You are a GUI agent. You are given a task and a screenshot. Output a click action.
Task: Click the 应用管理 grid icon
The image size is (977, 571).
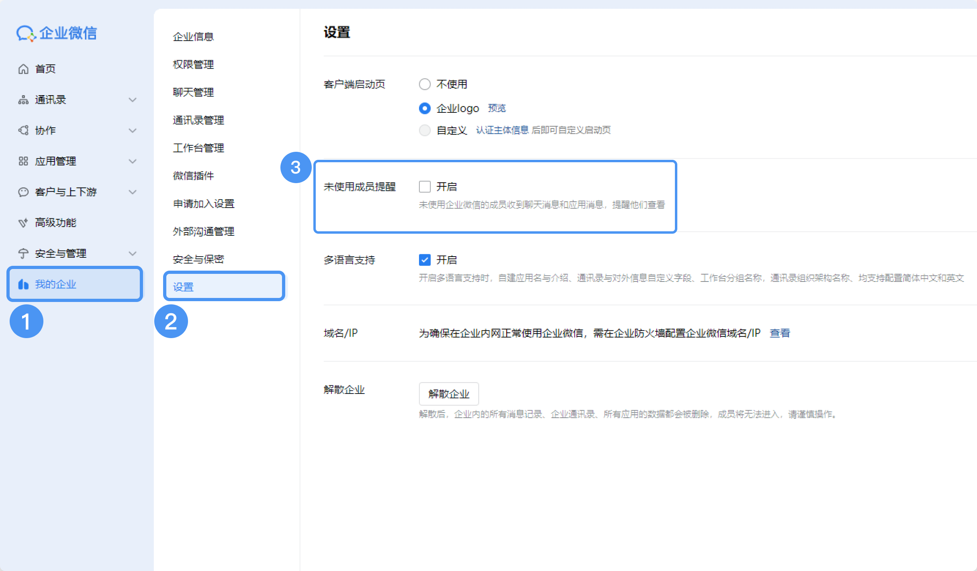(x=23, y=161)
